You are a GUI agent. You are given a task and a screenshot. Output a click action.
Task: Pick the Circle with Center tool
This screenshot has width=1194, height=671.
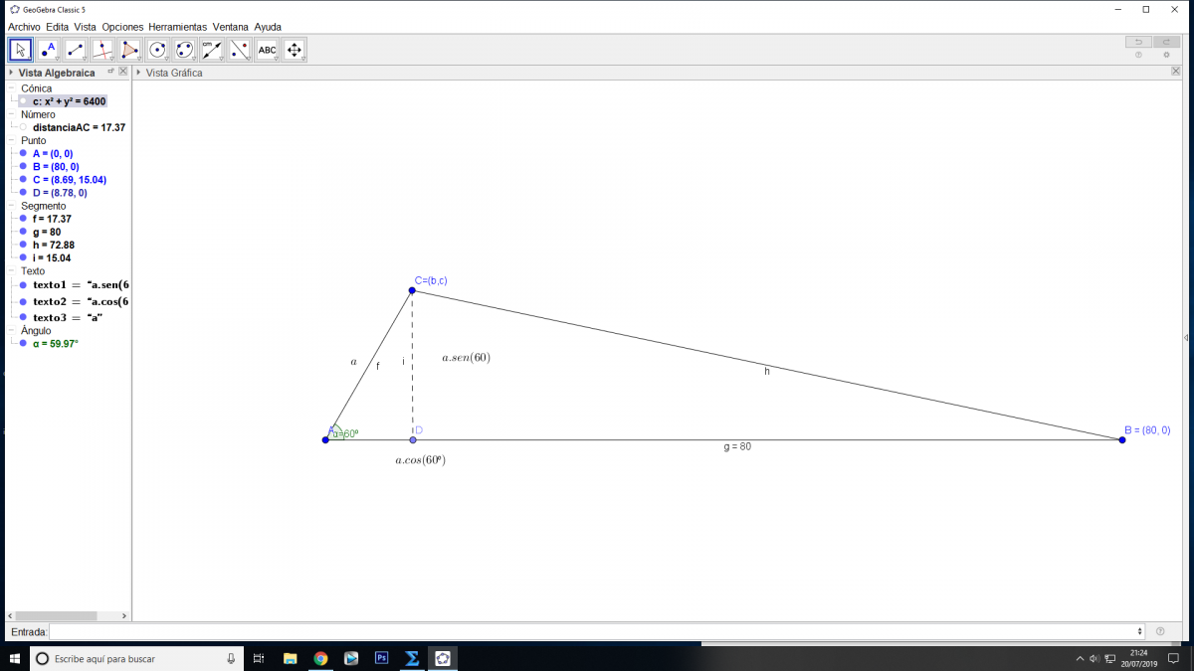pyautogui.click(x=157, y=50)
